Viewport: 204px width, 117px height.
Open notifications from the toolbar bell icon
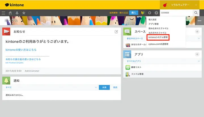coord(17,13)
